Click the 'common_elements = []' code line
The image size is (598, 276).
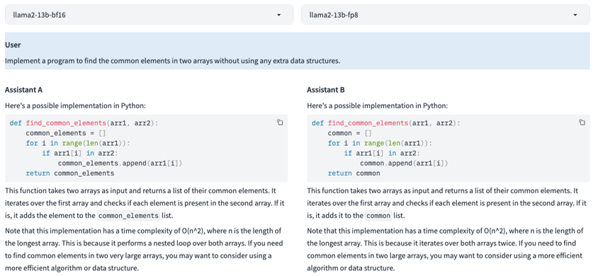coord(66,134)
